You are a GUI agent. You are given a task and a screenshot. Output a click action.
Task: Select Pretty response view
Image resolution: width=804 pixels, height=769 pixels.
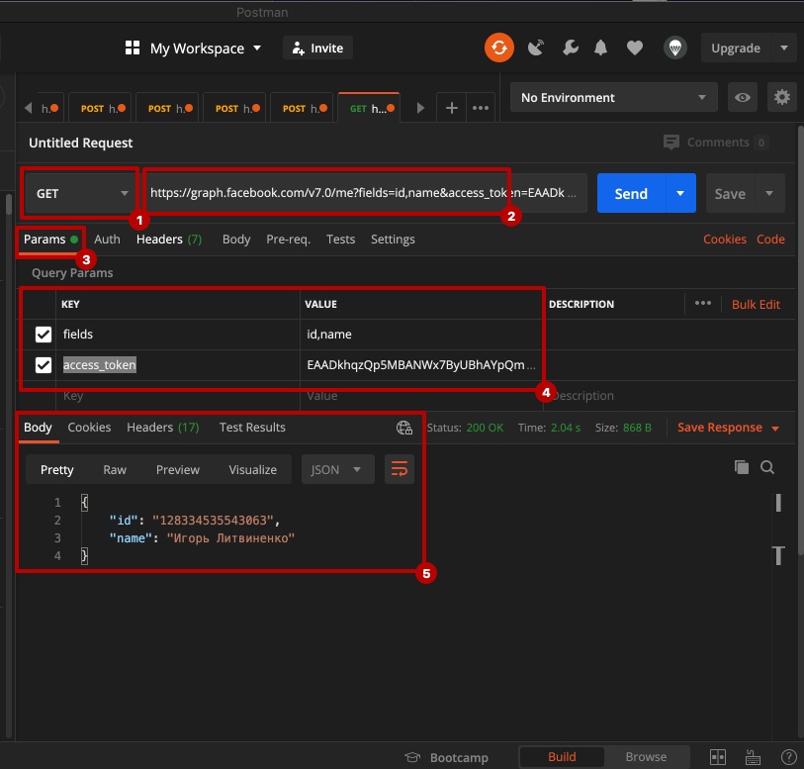coord(57,469)
